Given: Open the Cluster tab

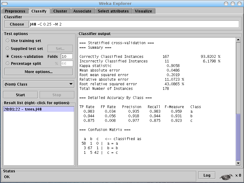Looking at the screenshot, I should (60, 11).
